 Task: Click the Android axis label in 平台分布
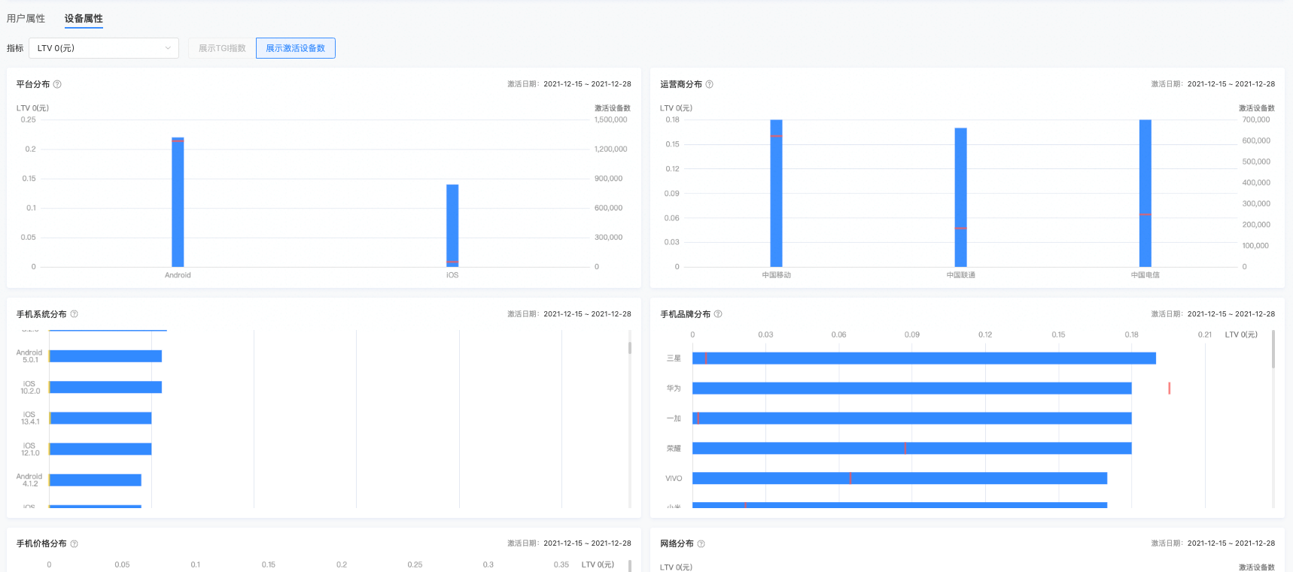[178, 275]
